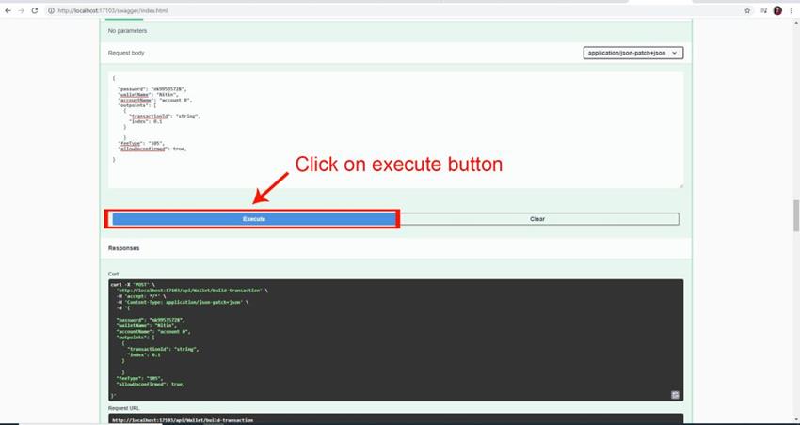Click the "Request body" label
The image size is (800, 425).
tap(126, 53)
